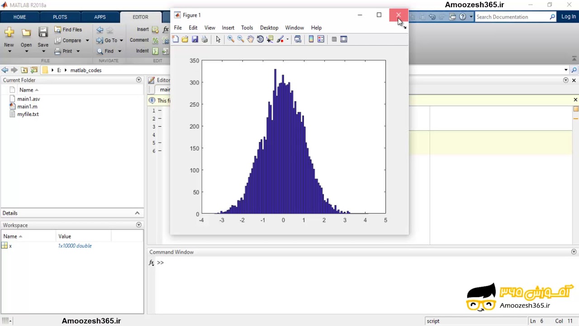The image size is (579, 326).
Task: Switch to the HOME ribbon tab
Action: pos(19,17)
